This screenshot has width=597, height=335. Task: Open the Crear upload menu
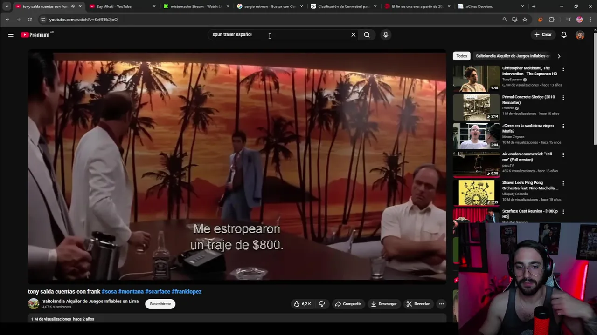pyautogui.click(x=543, y=34)
